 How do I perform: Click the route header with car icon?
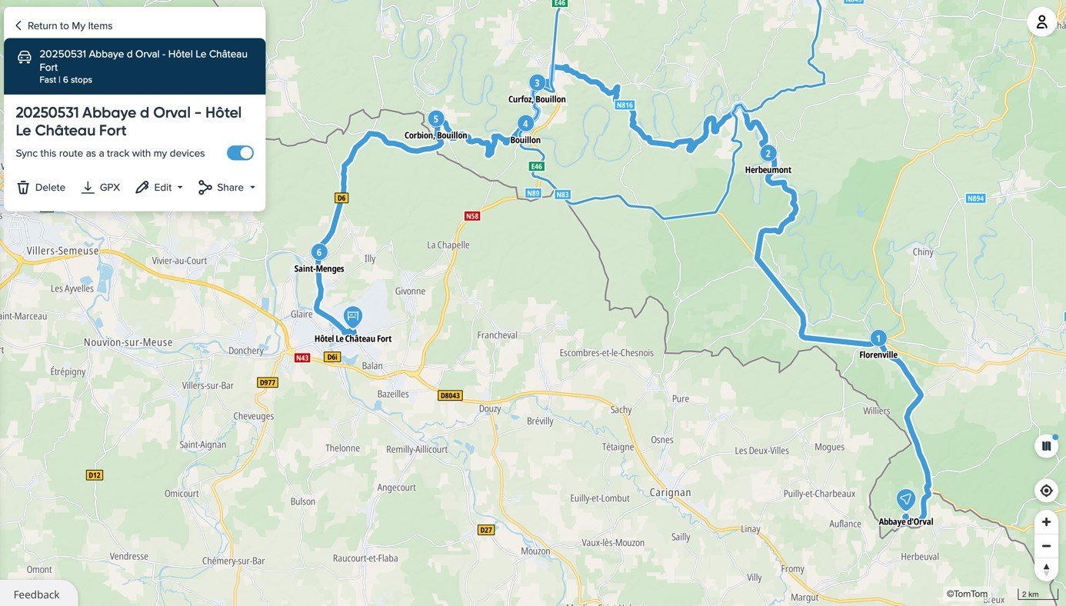point(135,66)
